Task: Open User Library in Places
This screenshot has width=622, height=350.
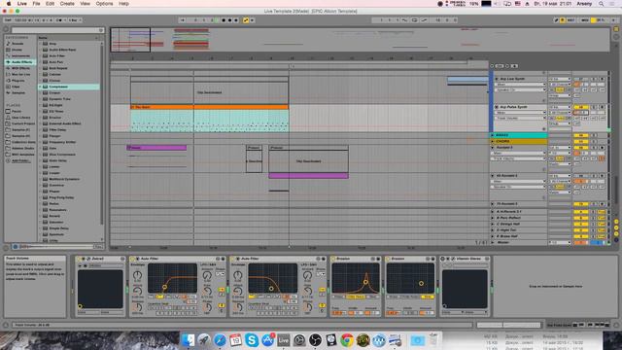Action: pos(20,118)
